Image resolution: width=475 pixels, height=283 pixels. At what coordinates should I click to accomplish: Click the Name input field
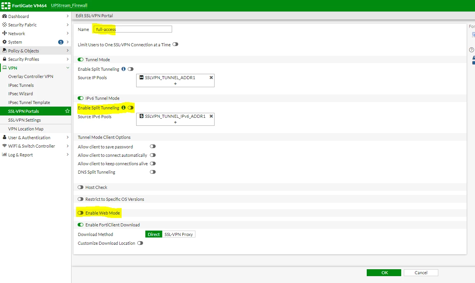(x=133, y=29)
